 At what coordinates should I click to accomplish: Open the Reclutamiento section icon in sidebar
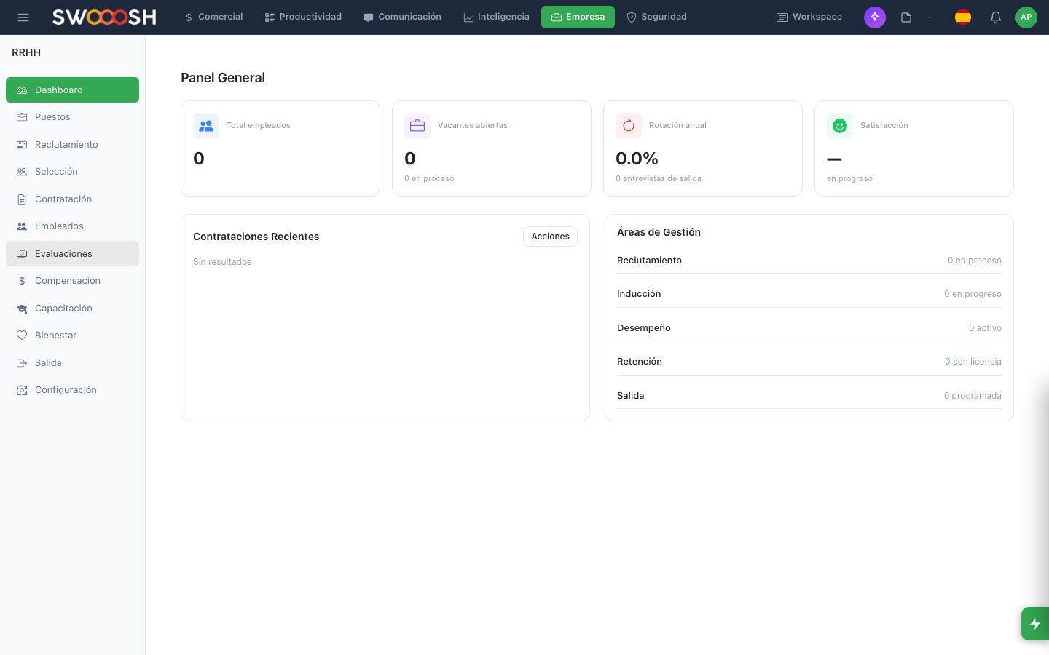[22, 144]
